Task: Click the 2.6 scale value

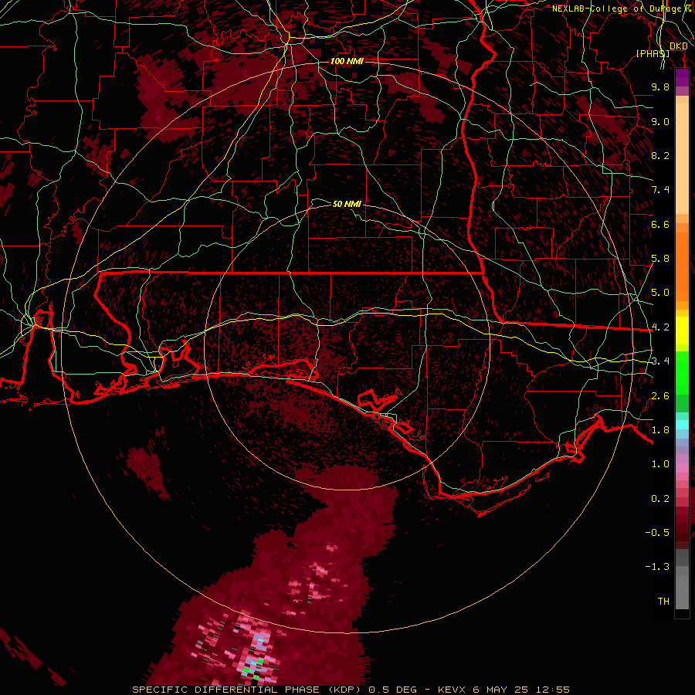Action: pyautogui.click(x=660, y=396)
